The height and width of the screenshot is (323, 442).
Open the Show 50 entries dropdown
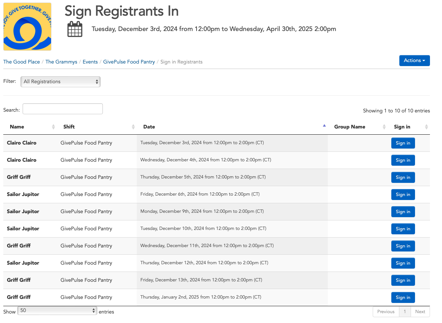point(57,311)
